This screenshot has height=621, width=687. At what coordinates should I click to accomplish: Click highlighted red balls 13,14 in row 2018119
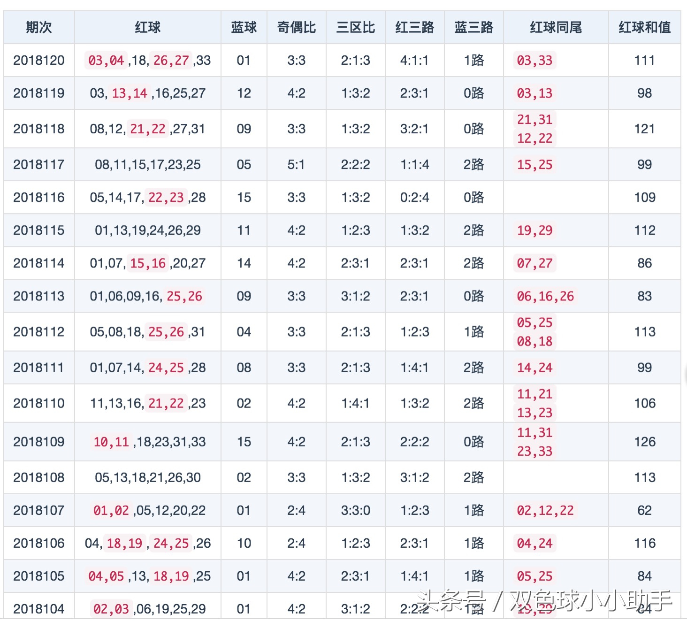click(130, 93)
